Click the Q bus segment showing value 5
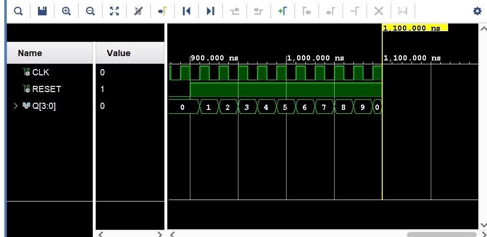487x237 pixels. (x=285, y=107)
